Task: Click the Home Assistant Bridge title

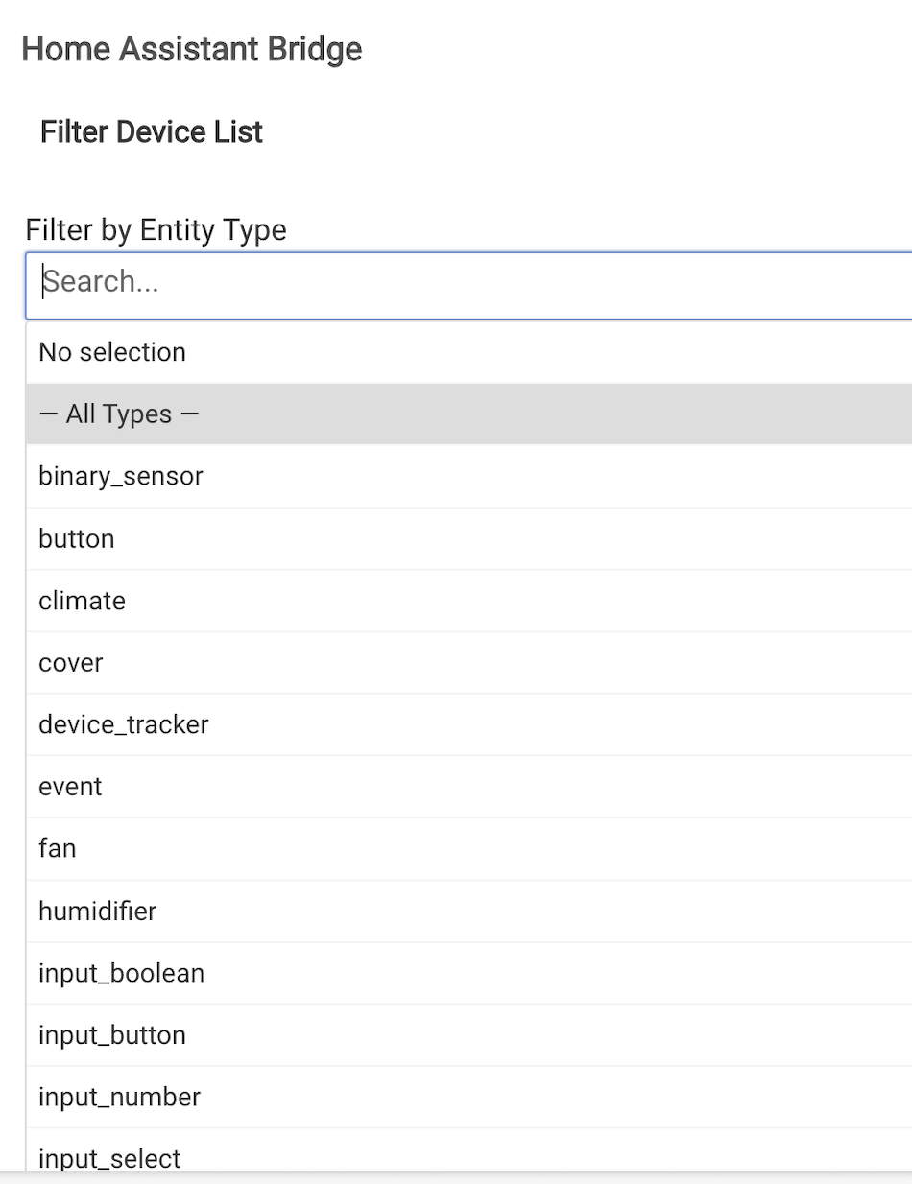Action: tap(192, 49)
